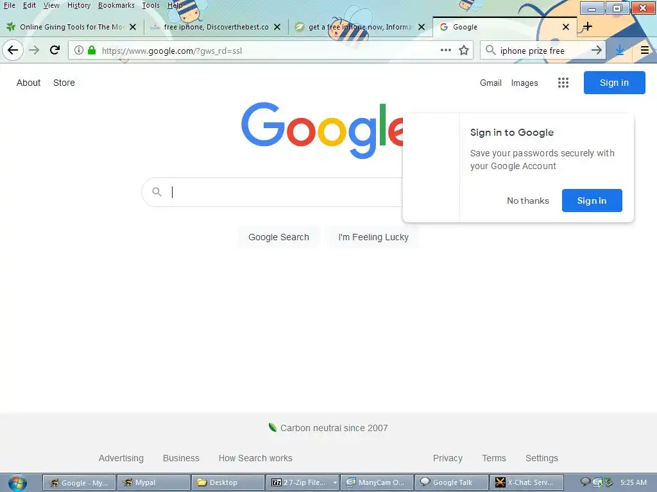Image resolution: width=657 pixels, height=492 pixels.
Task: Open the Business footer link
Action: tap(181, 458)
